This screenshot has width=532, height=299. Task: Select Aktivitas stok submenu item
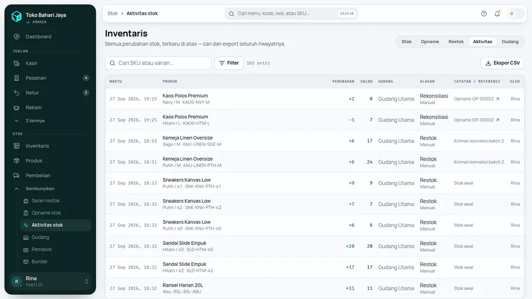56,225
